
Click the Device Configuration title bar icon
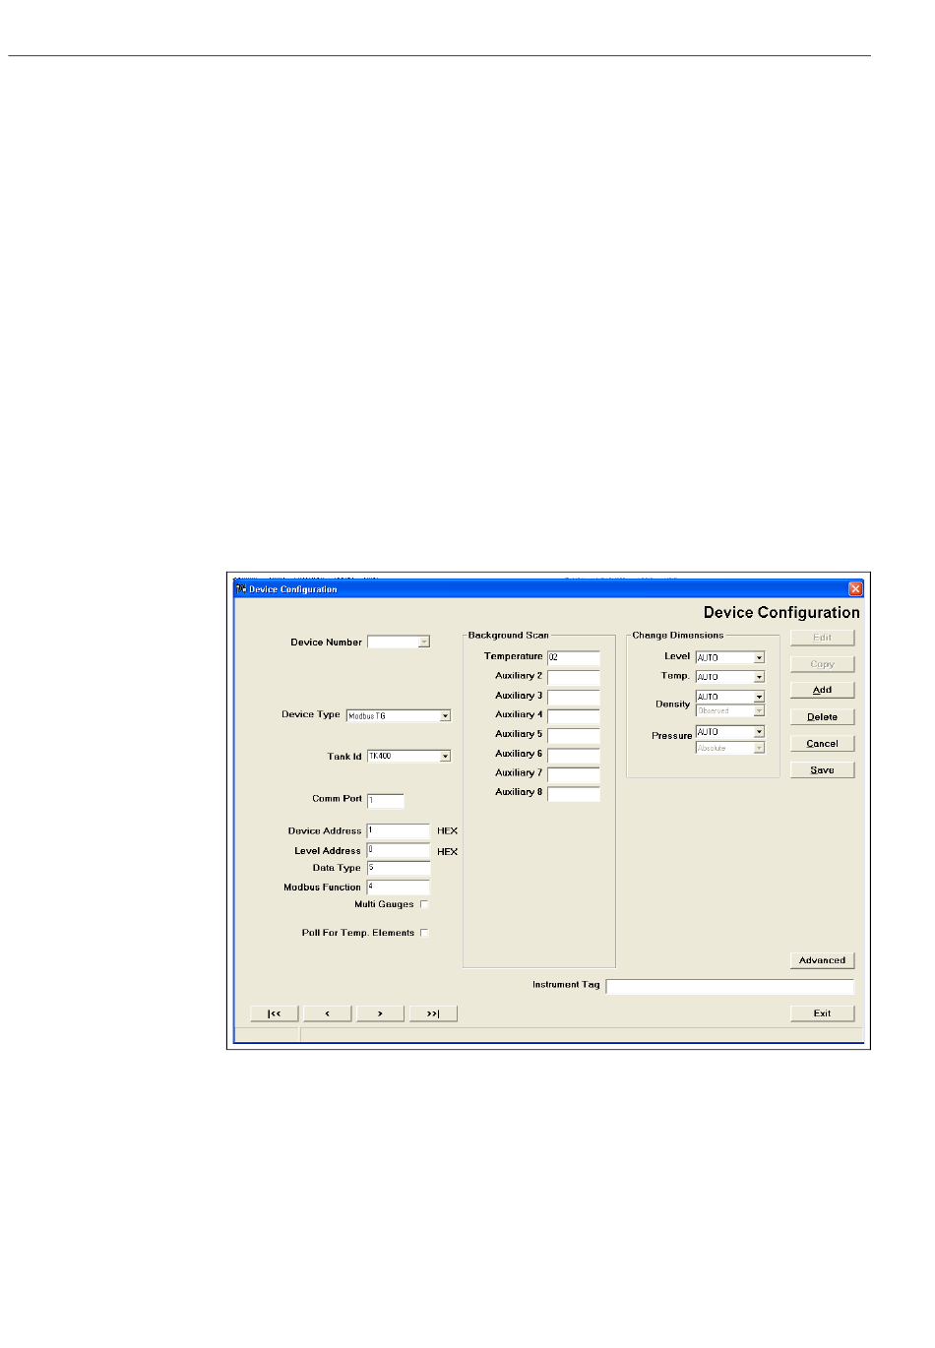tap(241, 589)
